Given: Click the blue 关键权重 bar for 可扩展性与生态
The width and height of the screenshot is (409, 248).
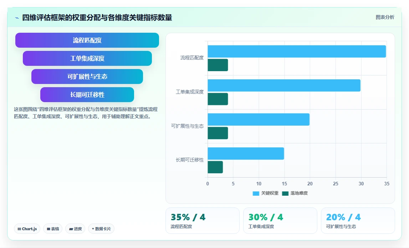Looking at the screenshot, I should coord(259,120).
